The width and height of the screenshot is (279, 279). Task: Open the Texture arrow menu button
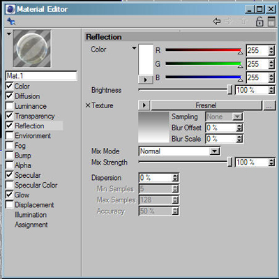pyautogui.click(x=144, y=105)
